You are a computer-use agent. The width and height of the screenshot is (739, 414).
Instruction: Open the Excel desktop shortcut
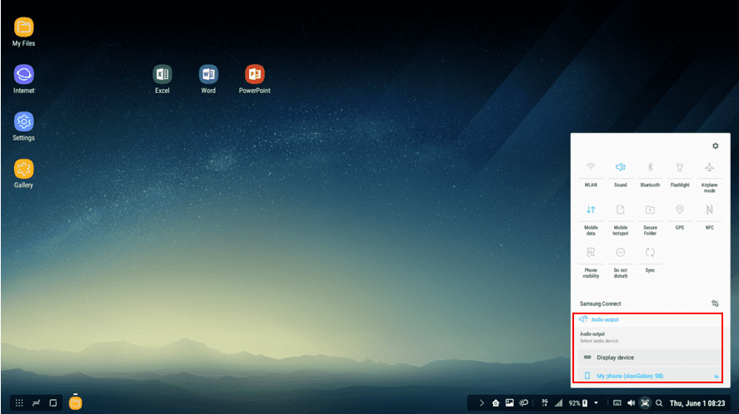pyautogui.click(x=162, y=75)
